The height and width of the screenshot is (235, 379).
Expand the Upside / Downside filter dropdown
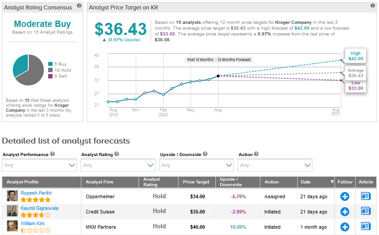196,165
